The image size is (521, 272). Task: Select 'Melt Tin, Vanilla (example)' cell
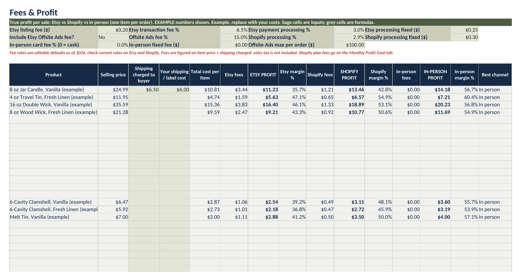[53, 217]
